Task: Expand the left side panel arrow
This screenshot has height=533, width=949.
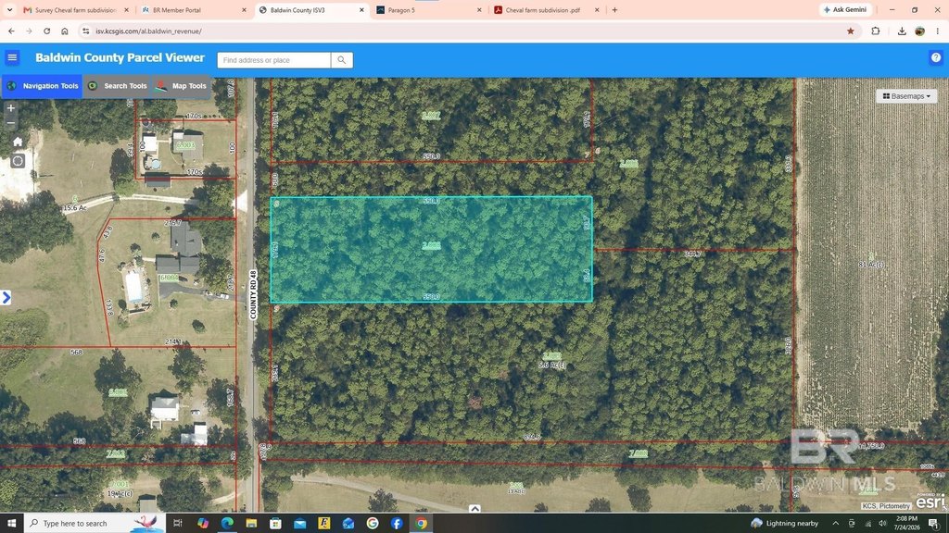Action: coord(6,297)
